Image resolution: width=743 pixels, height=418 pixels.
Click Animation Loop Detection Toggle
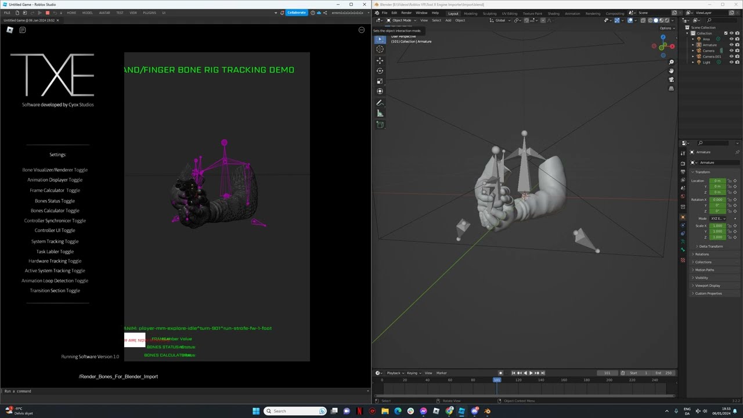(55, 281)
